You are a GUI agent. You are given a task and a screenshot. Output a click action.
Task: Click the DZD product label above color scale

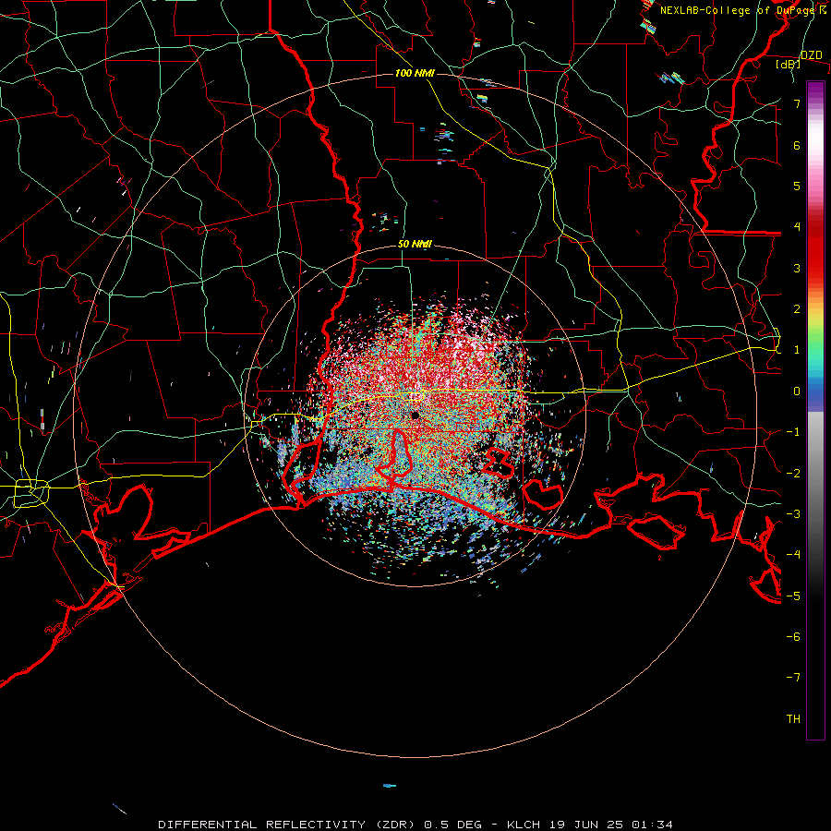coord(812,55)
